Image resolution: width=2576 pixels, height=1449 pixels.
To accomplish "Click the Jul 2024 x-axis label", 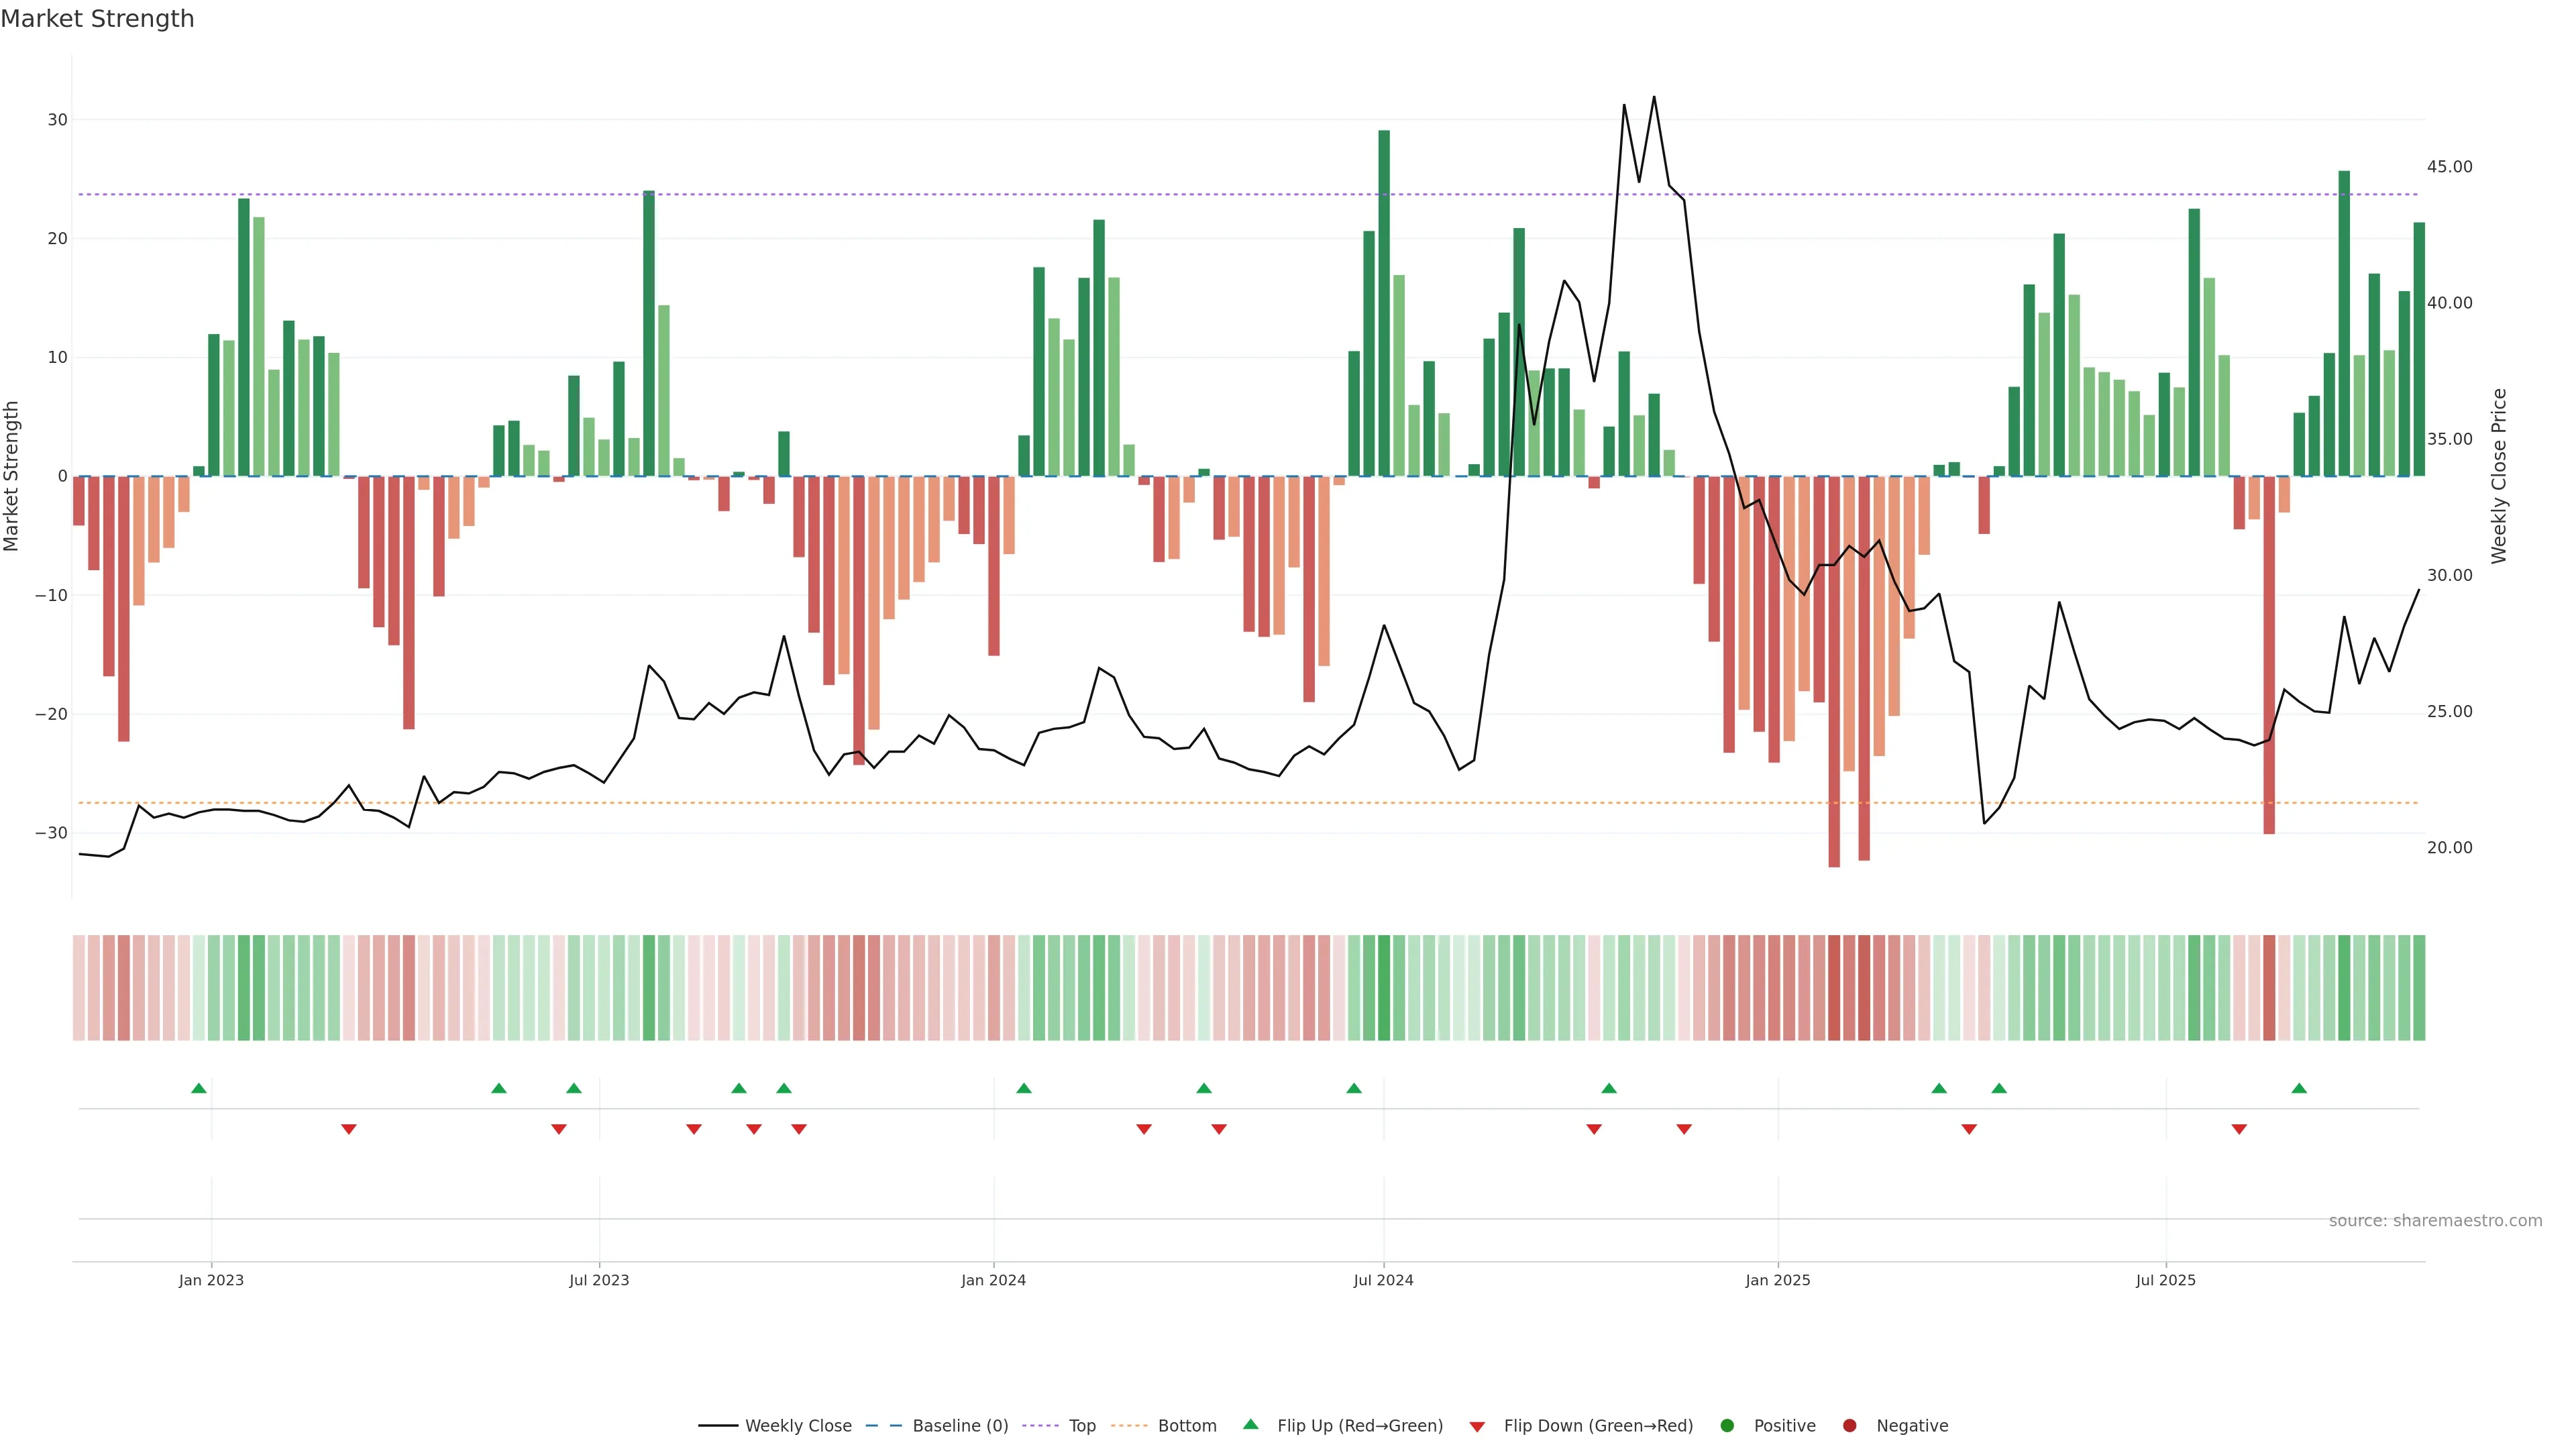I will click(x=1383, y=1280).
